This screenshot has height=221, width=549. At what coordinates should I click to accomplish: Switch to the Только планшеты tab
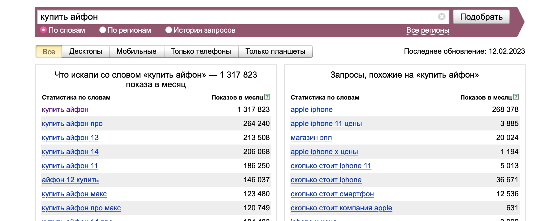[275, 51]
